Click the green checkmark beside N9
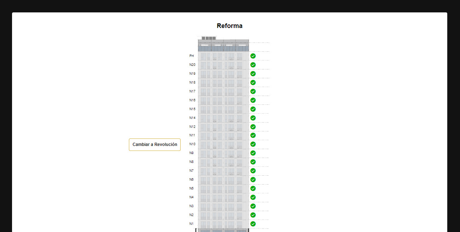 (253, 153)
